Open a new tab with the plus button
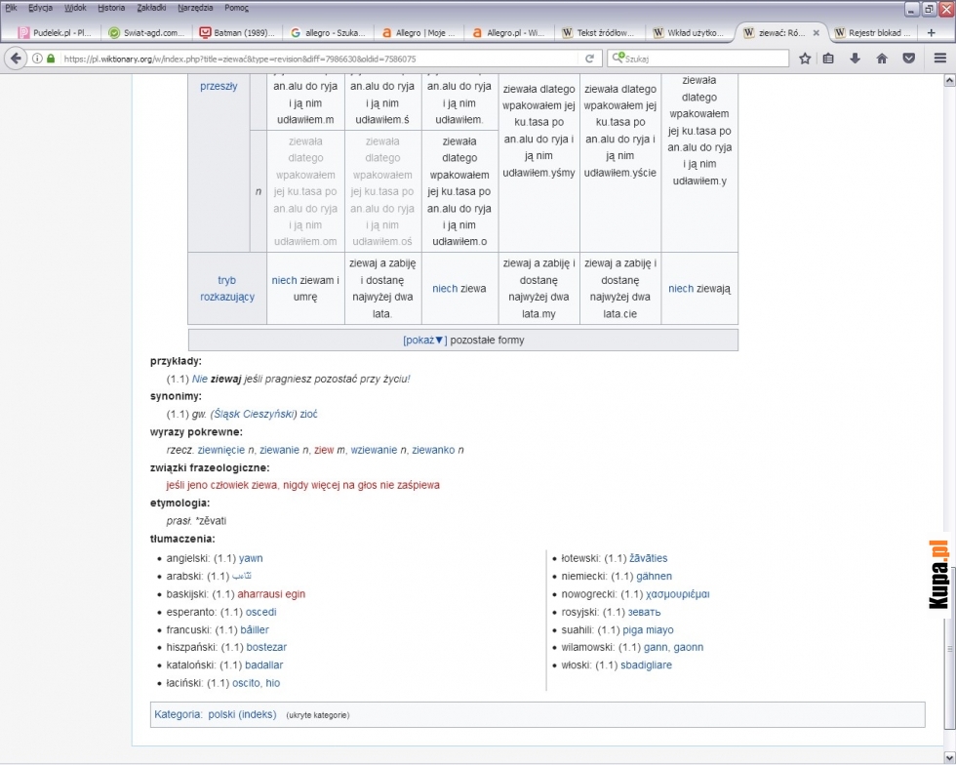The height and width of the screenshot is (765, 956). pyautogui.click(x=931, y=33)
